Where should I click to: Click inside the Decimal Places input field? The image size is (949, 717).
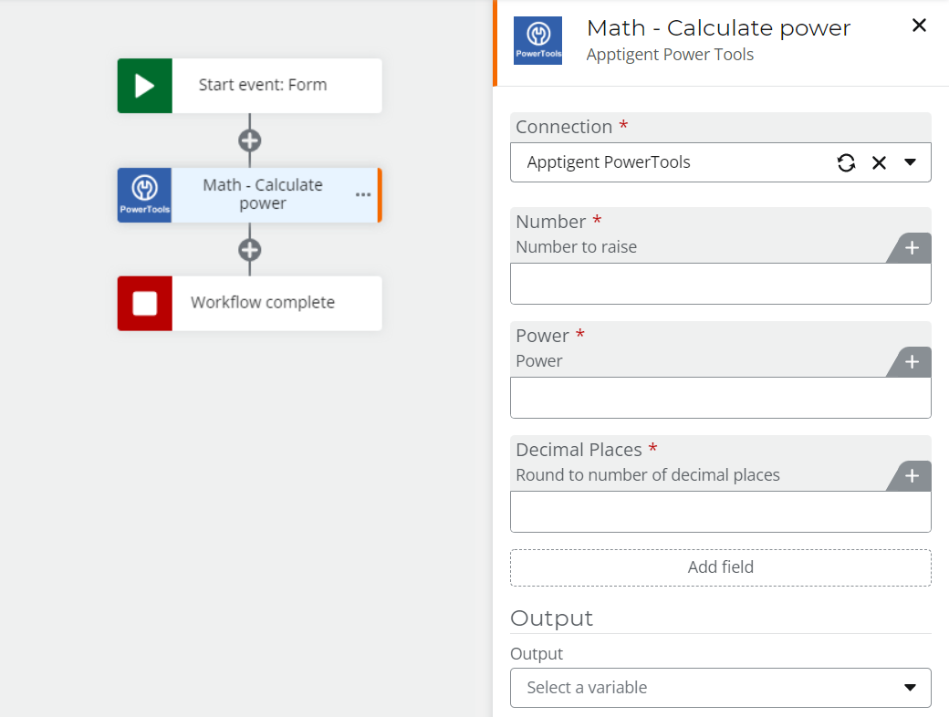point(720,511)
